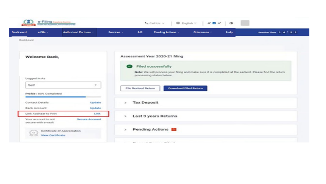Image resolution: width=326 pixels, height=184 pixels.
Task: Toggle the high contrast mode icon
Action: [231, 23]
